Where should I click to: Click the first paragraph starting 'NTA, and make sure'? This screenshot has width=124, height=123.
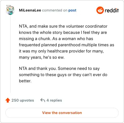click(67, 42)
